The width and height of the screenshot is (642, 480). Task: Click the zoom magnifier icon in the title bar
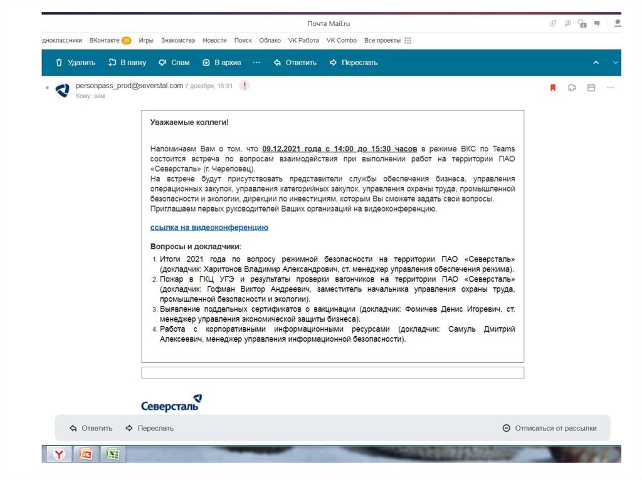(567, 23)
